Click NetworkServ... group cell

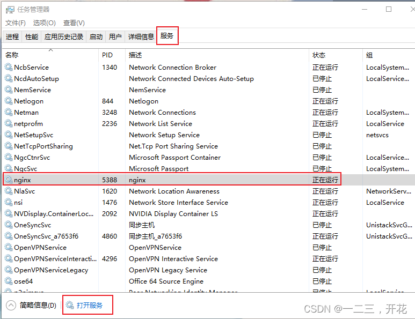coord(389,191)
